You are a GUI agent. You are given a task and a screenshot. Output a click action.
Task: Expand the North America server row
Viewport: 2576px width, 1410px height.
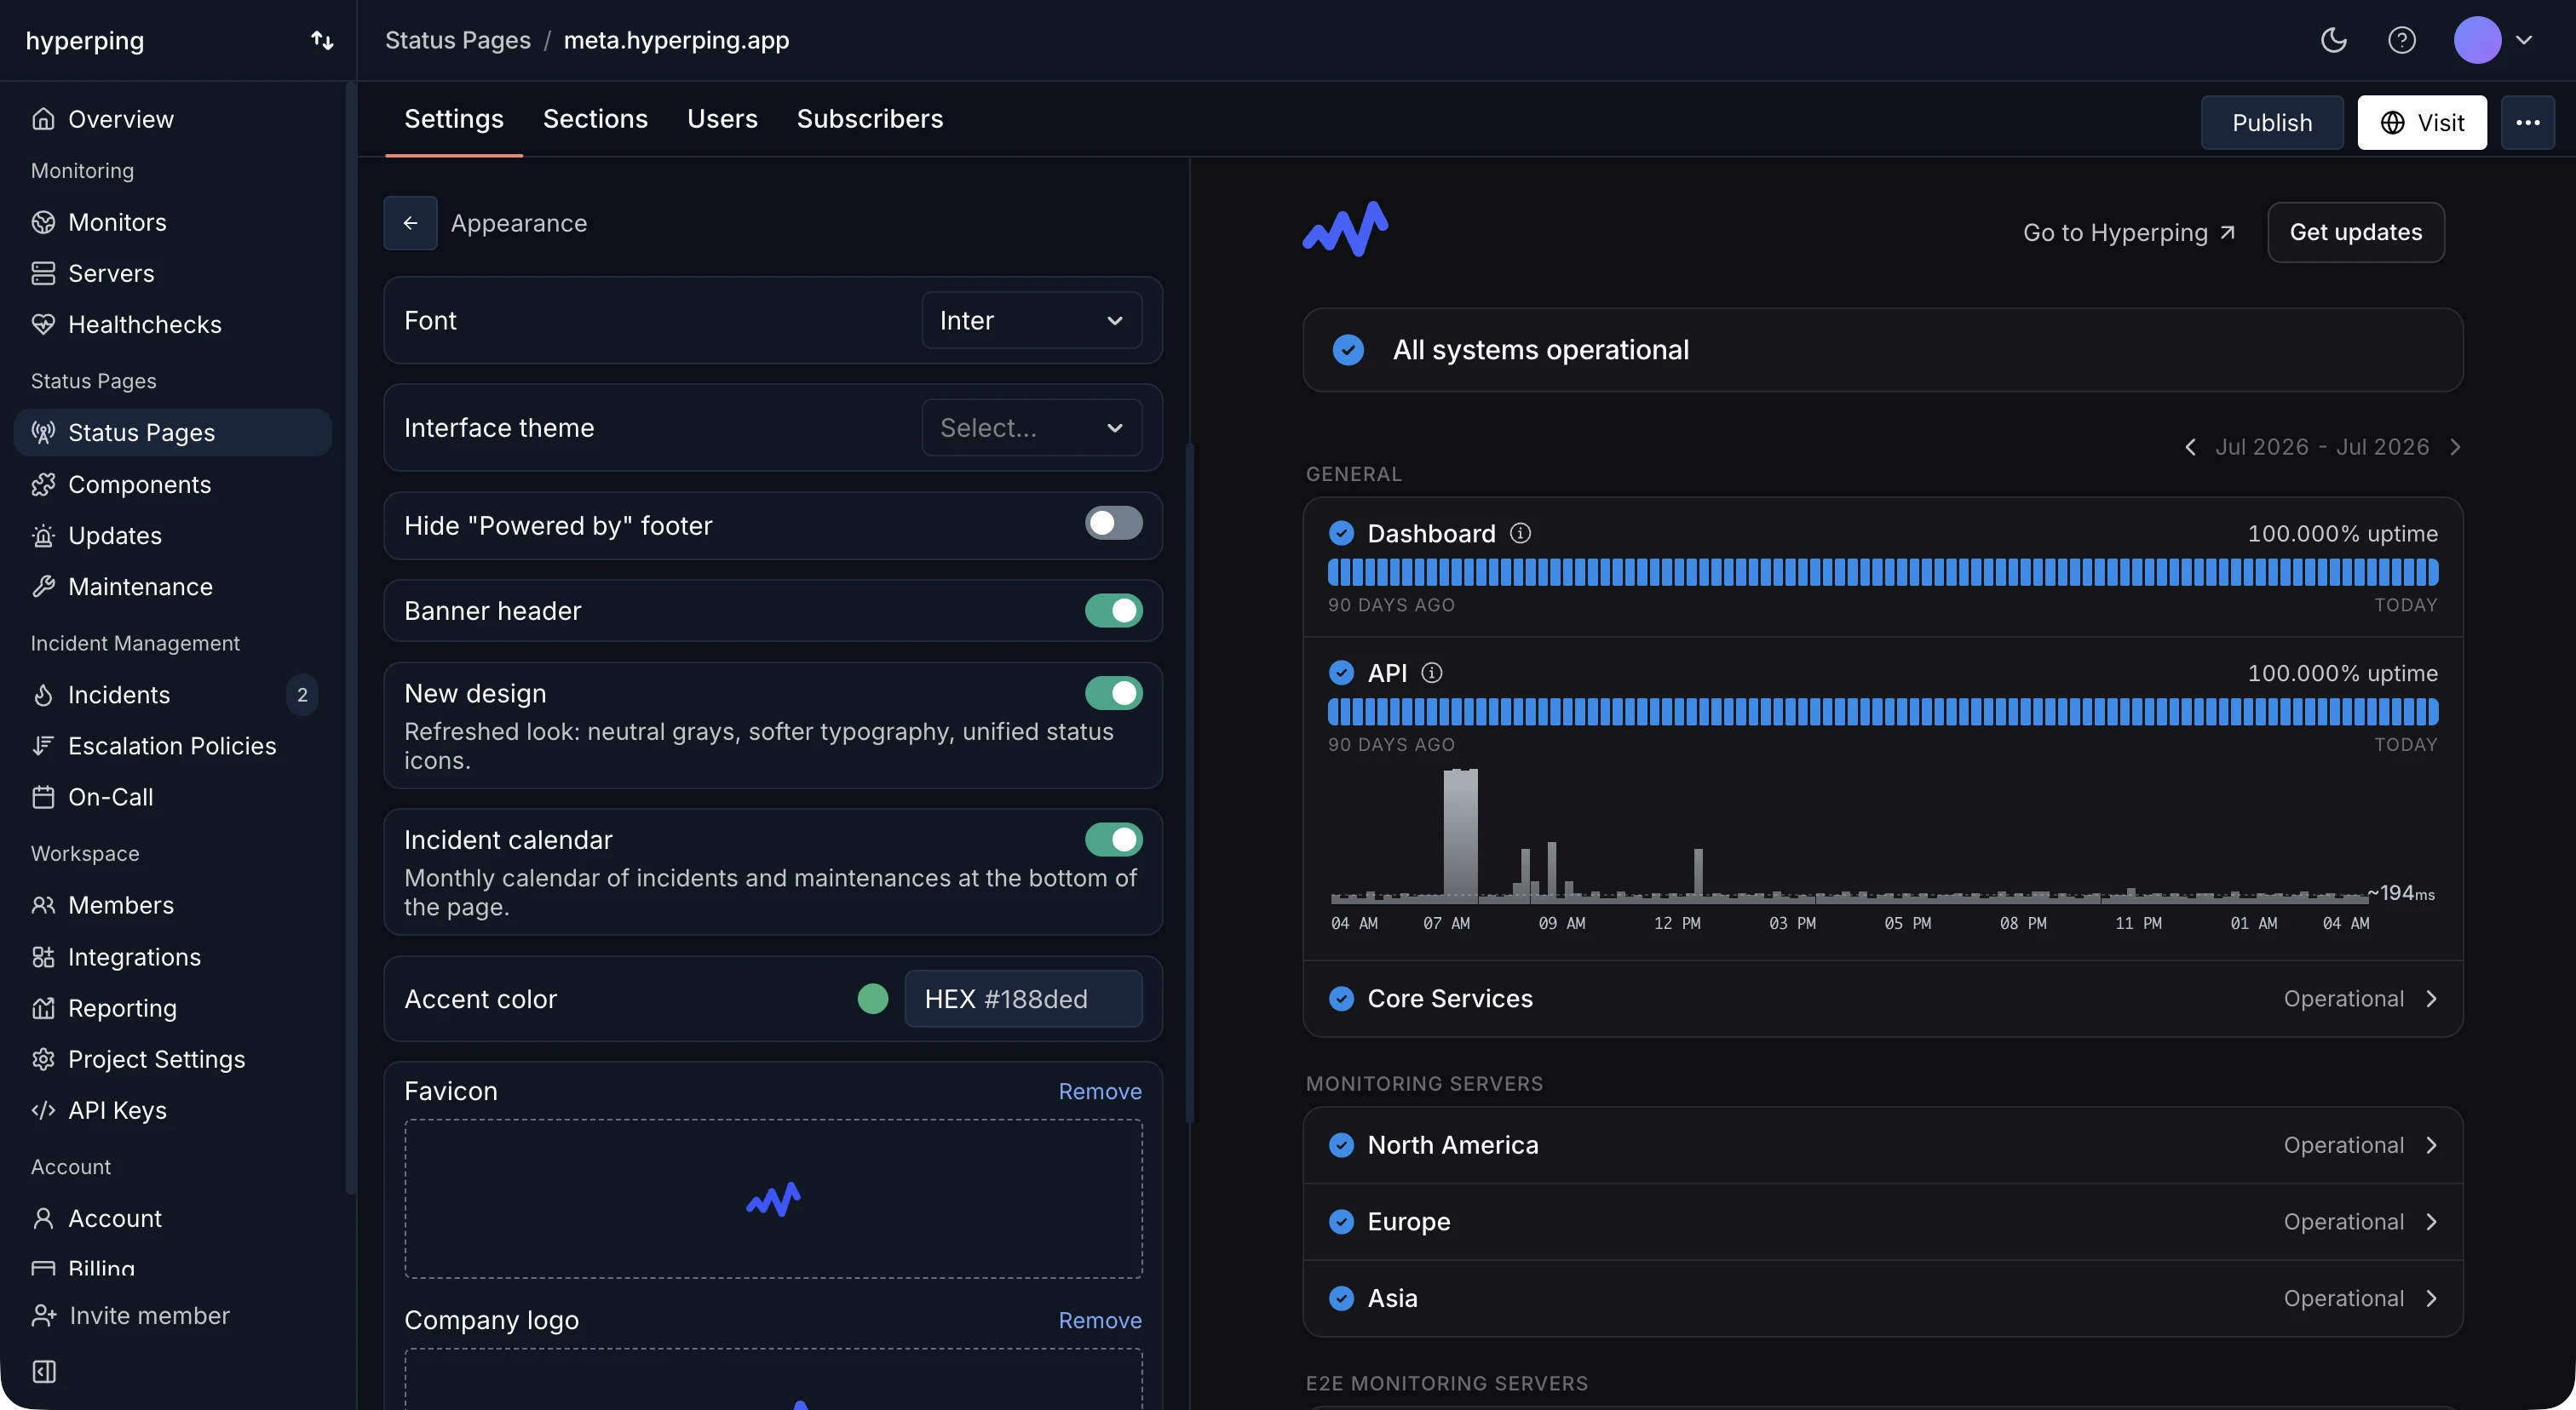coord(1882,1145)
